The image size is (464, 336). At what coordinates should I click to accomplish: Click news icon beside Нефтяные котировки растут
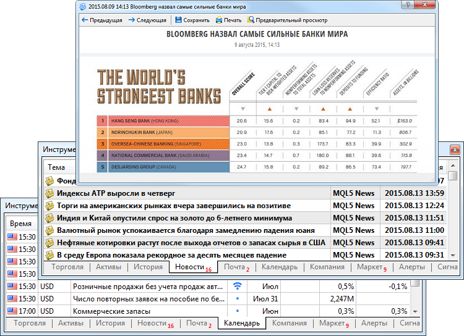(x=49, y=243)
